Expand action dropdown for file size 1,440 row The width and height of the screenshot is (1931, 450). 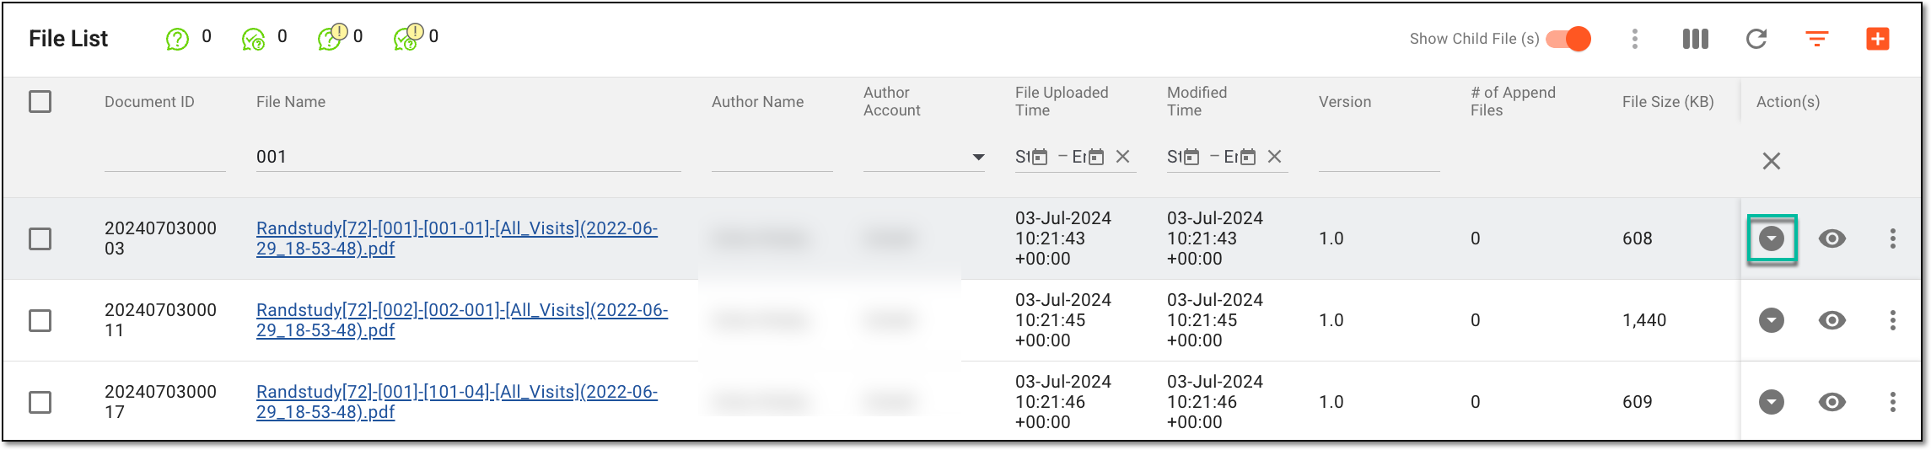click(x=1772, y=320)
